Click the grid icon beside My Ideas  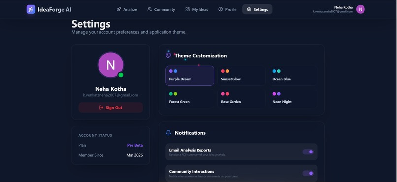click(x=187, y=9)
